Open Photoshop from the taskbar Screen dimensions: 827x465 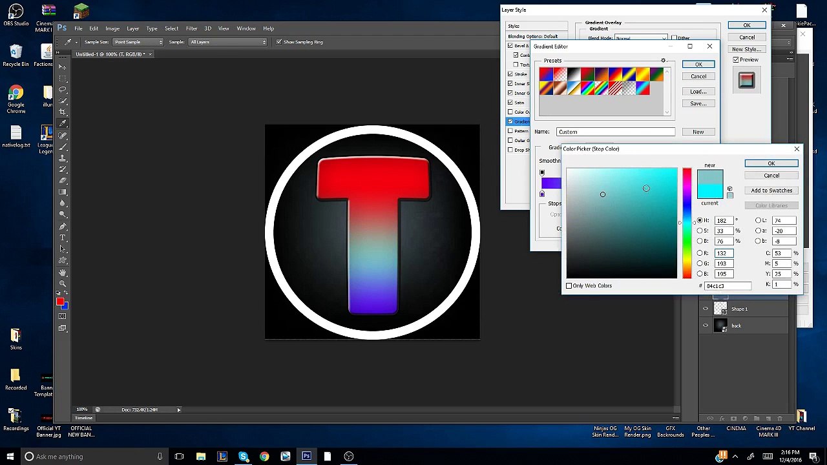(306, 457)
